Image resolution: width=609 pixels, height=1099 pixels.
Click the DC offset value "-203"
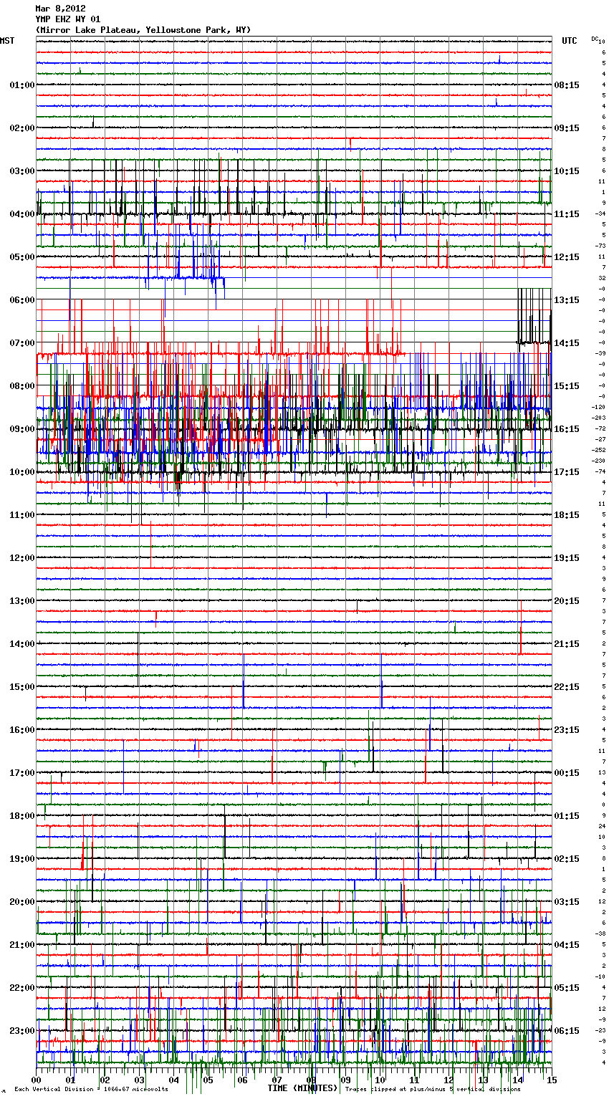(x=598, y=418)
